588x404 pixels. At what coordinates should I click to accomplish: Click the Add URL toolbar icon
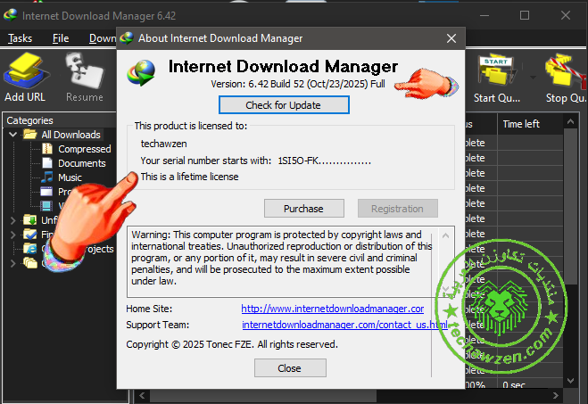coord(25,78)
